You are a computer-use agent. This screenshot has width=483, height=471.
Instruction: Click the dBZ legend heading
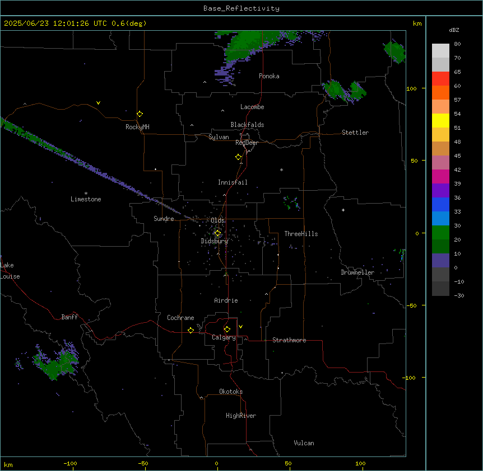point(454,30)
